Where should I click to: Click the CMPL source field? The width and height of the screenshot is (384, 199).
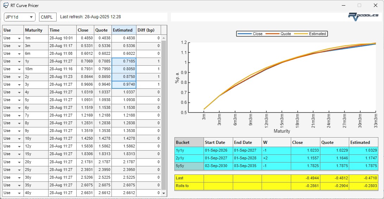click(48, 17)
